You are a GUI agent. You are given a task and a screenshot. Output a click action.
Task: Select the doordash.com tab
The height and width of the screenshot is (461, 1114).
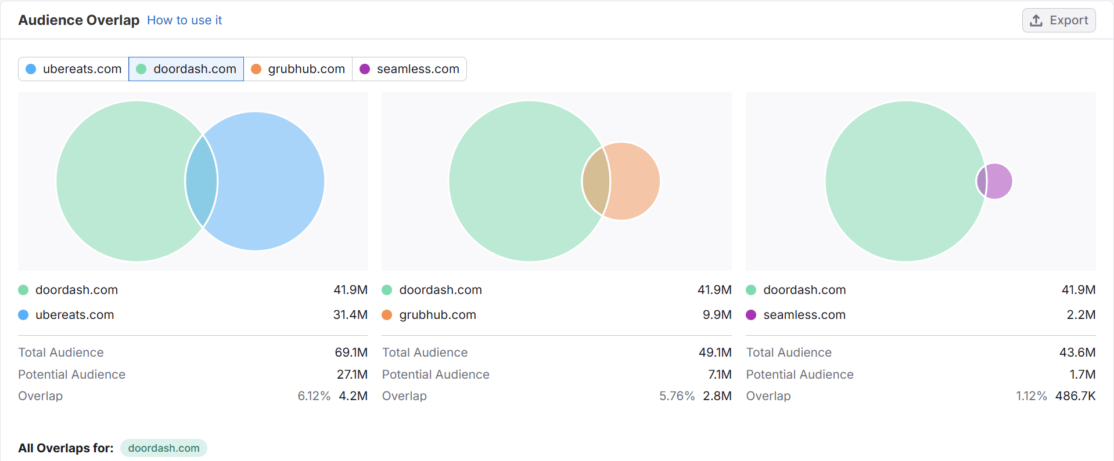186,69
